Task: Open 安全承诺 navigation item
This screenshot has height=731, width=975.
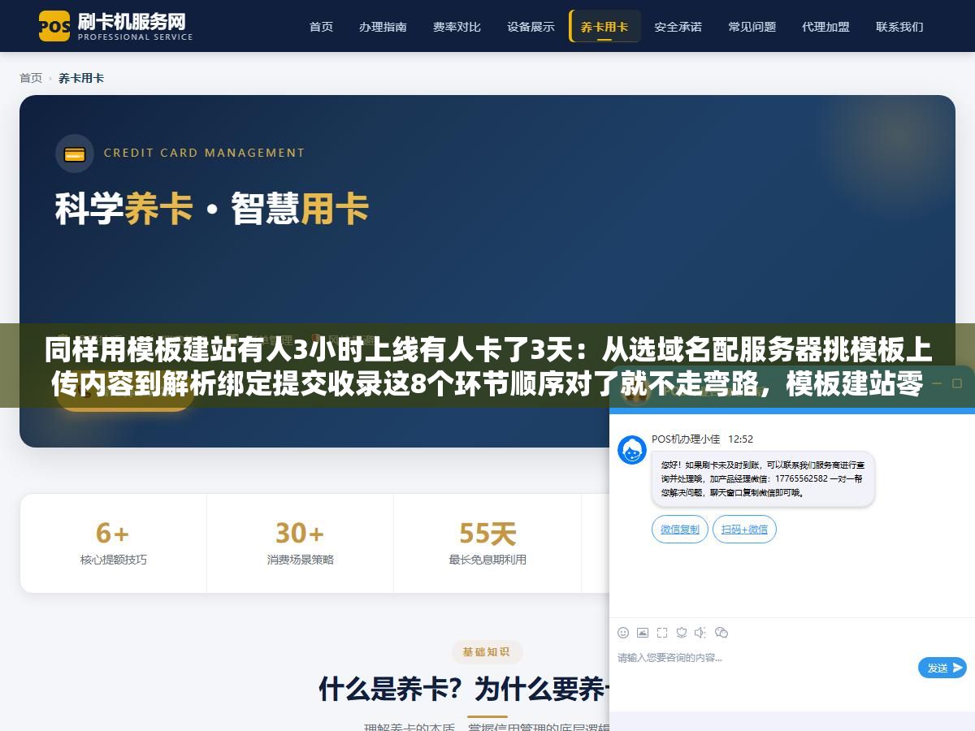Action: point(678,27)
